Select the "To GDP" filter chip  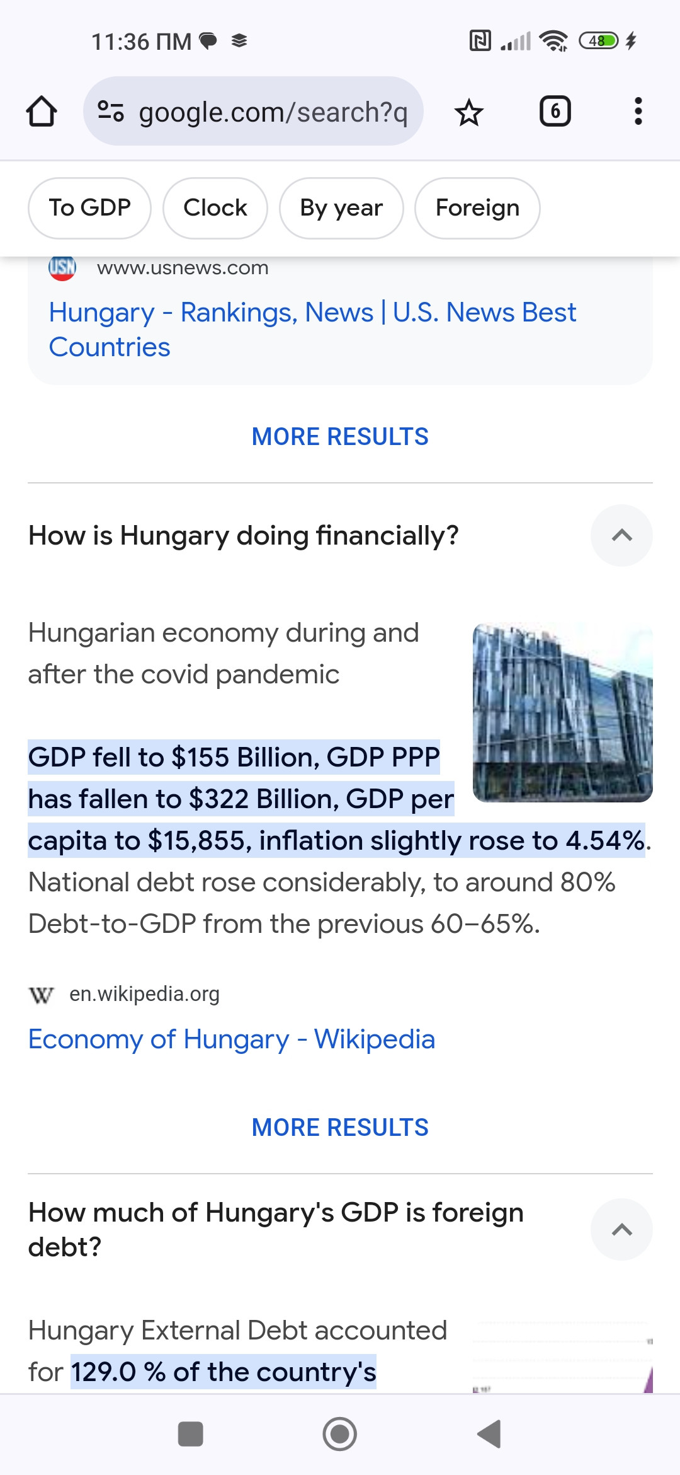tap(90, 208)
